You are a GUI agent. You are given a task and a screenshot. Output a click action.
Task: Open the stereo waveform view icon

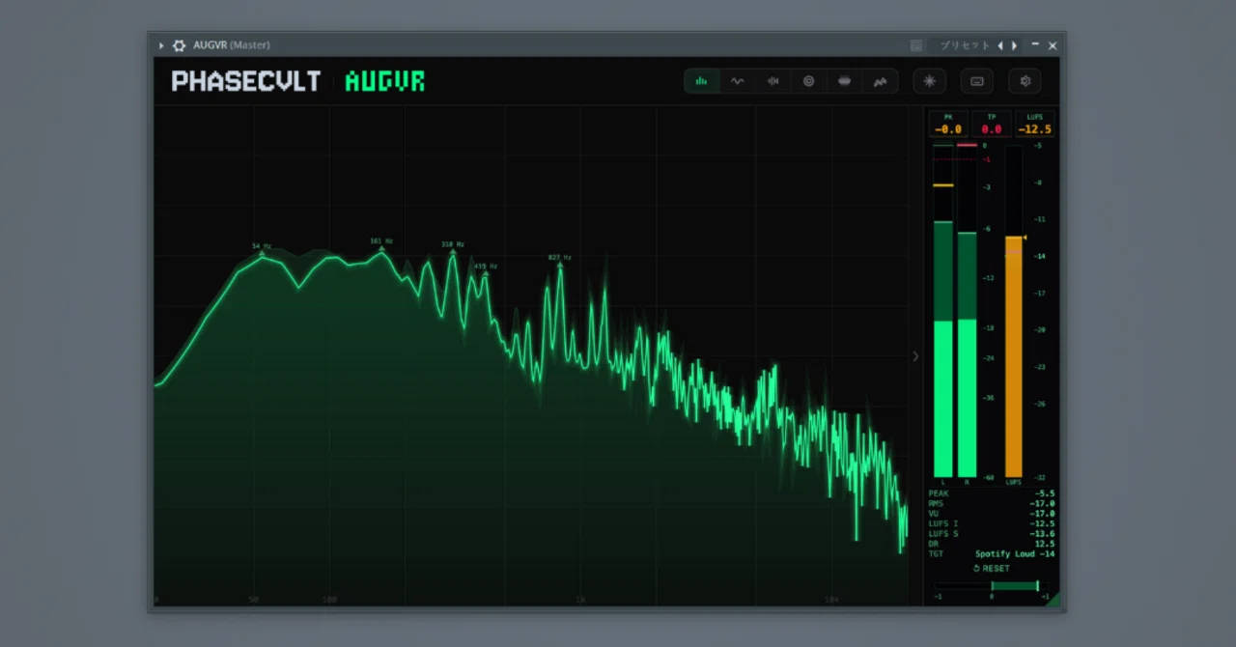click(x=773, y=81)
